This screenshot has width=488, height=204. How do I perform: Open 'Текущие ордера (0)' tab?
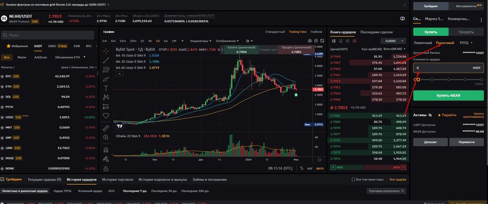click(44, 179)
